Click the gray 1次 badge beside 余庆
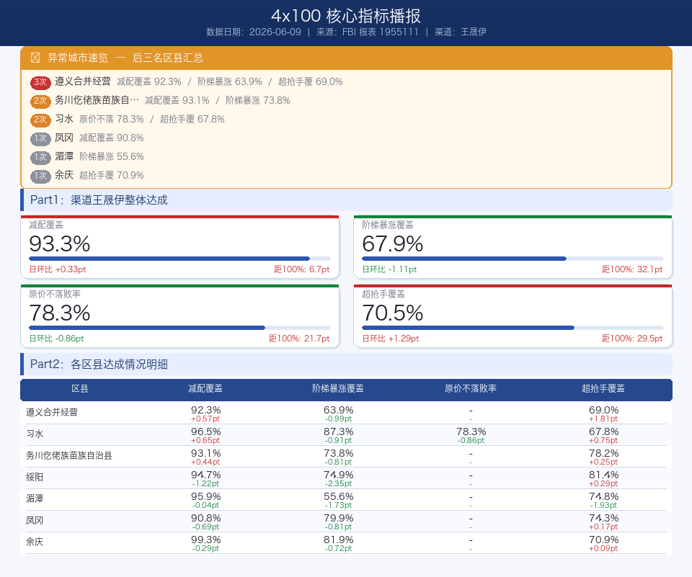The height and width of the screenshot is (577, 692). [40, 176]
